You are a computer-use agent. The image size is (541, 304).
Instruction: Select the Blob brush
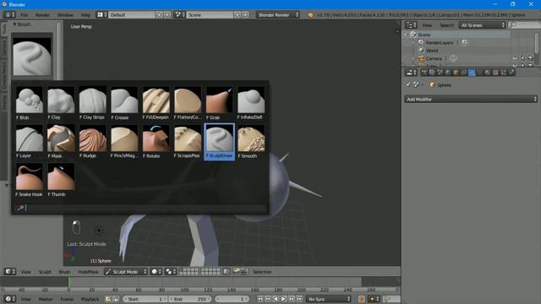tap(30, 103)
